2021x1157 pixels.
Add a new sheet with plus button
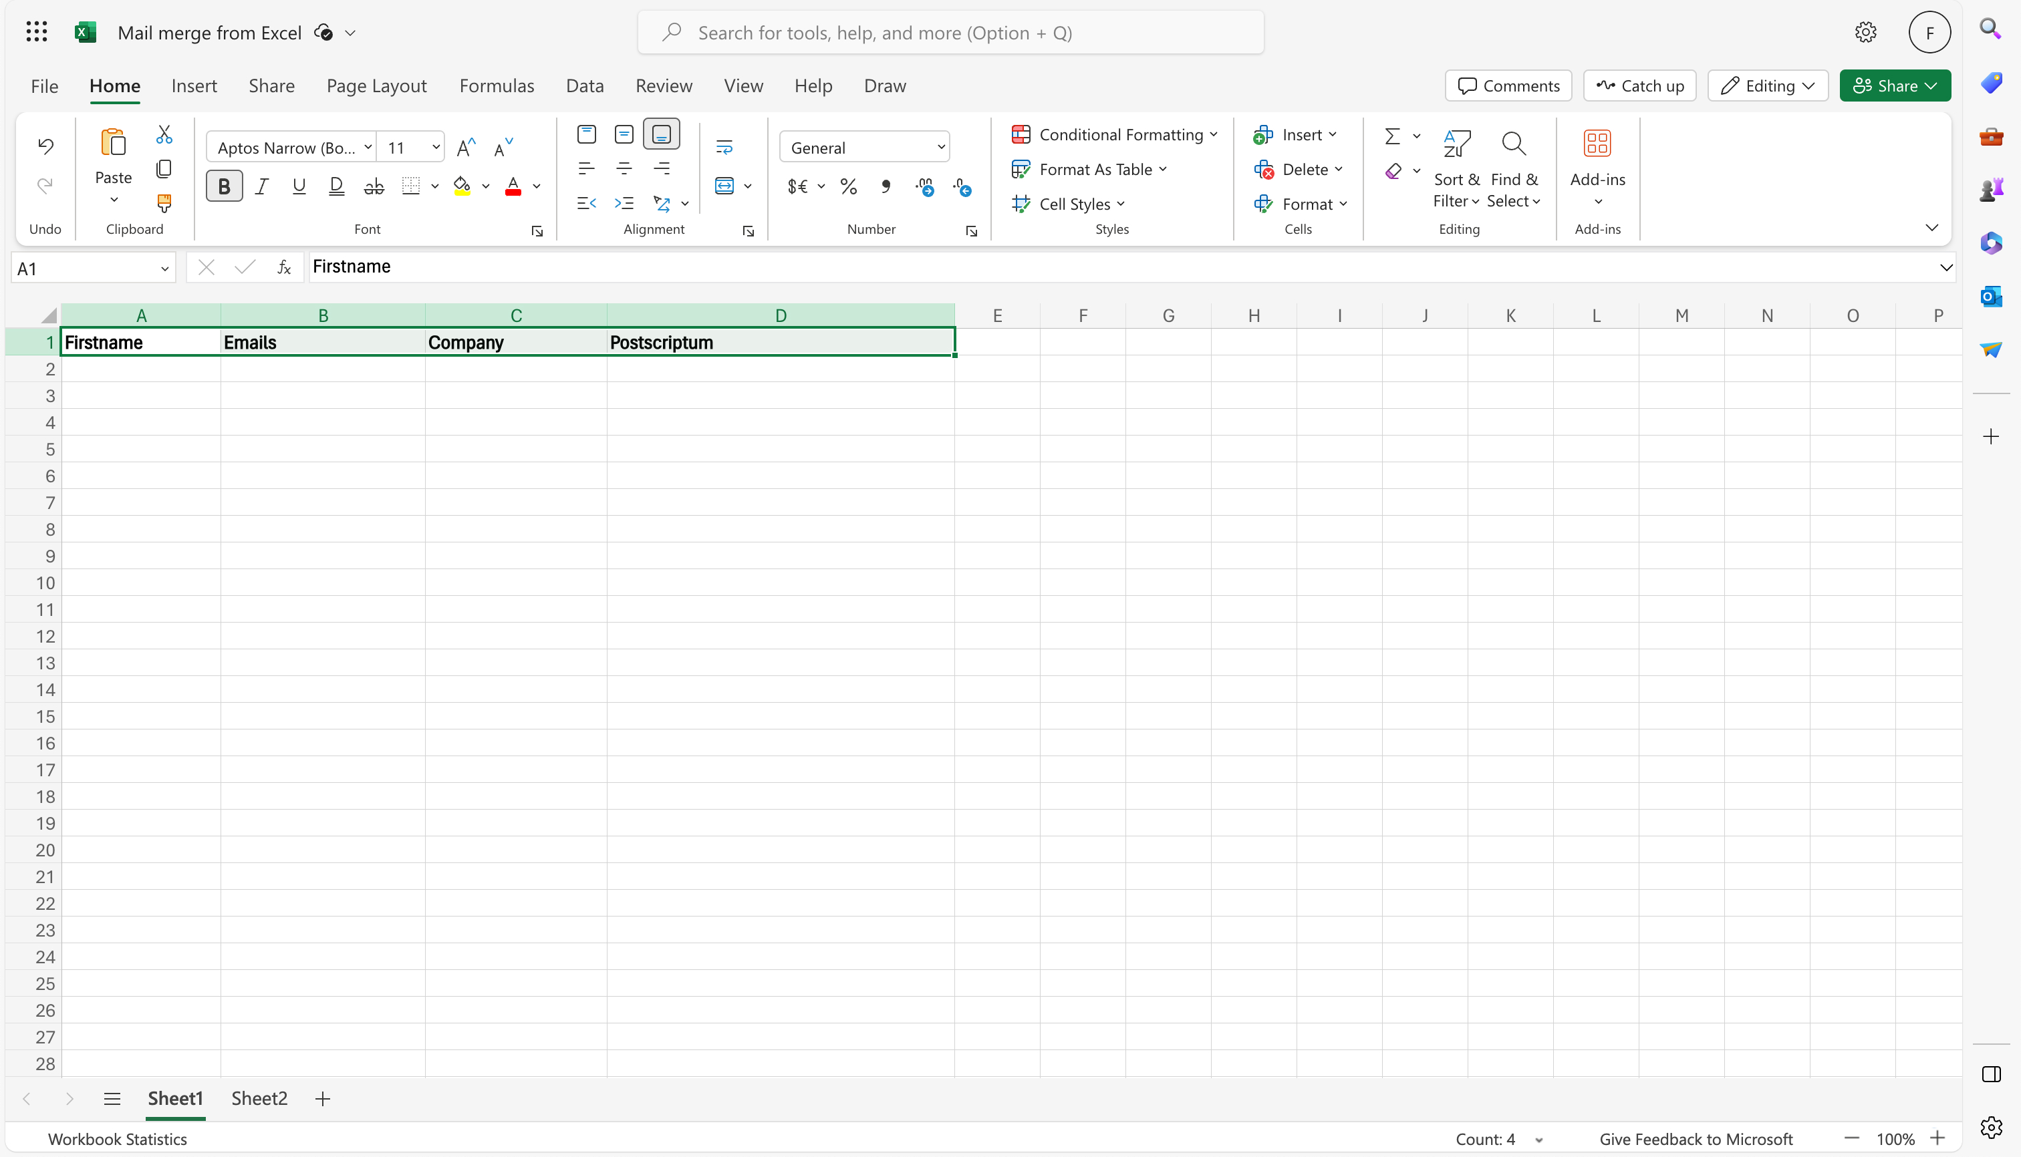pos(323,1099)
